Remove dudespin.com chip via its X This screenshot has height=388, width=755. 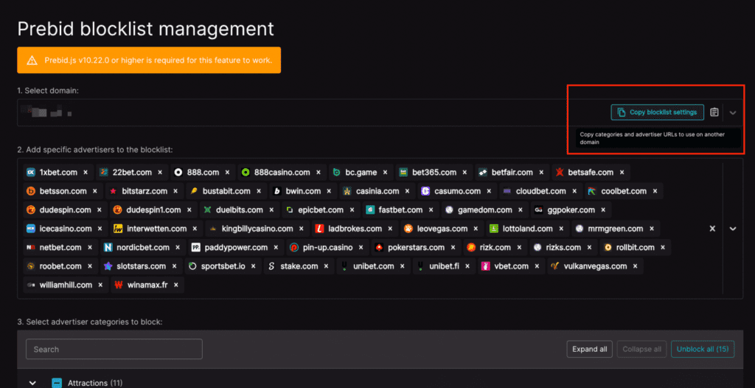[x=100, y=209]
